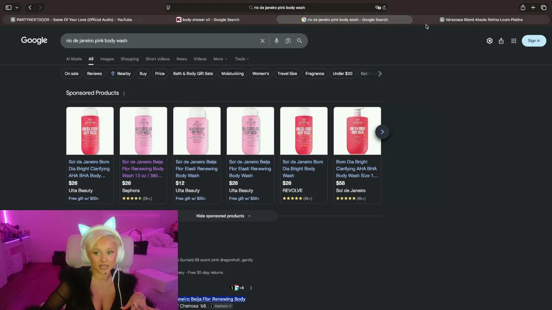This screenshot has width=552, height=310.
Task: Switch to the Kérastase Blond Absolu tab
Action: click(x=481, y=19)
